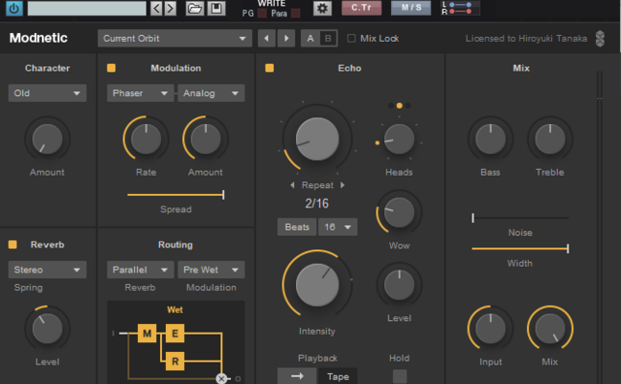This screenshot has height=384, width=621.
Task: Click the M / S button
Action: (411, 8)
